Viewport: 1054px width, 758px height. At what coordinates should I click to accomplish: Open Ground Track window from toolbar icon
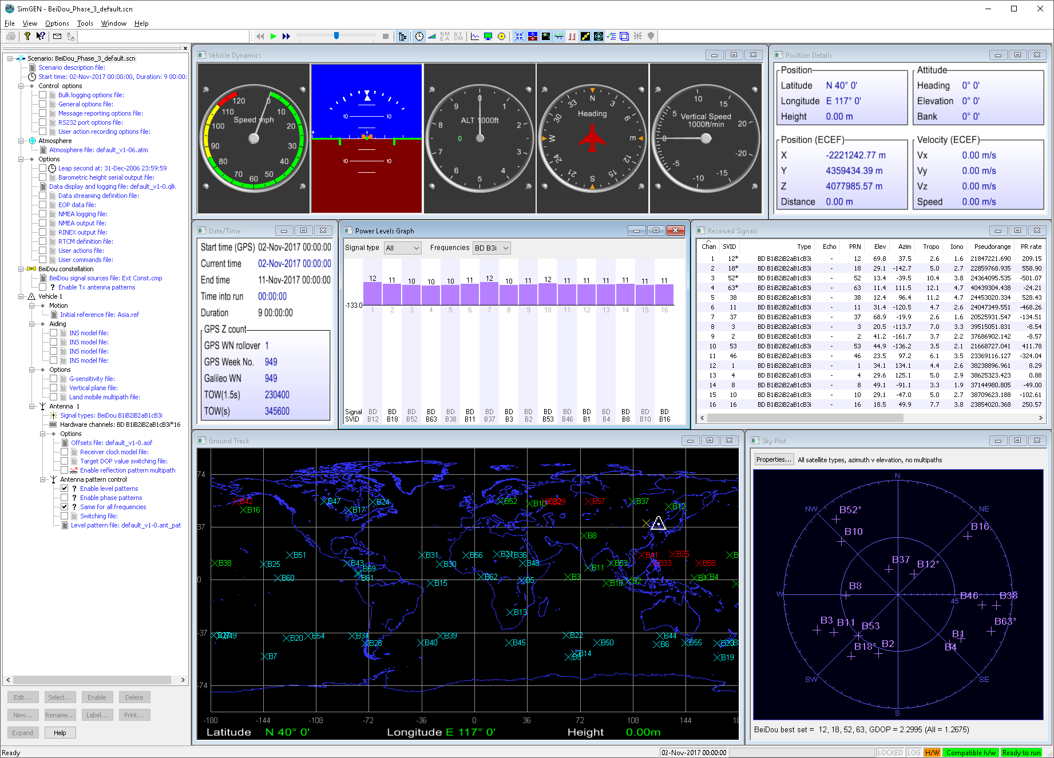(x=546, y=36)
